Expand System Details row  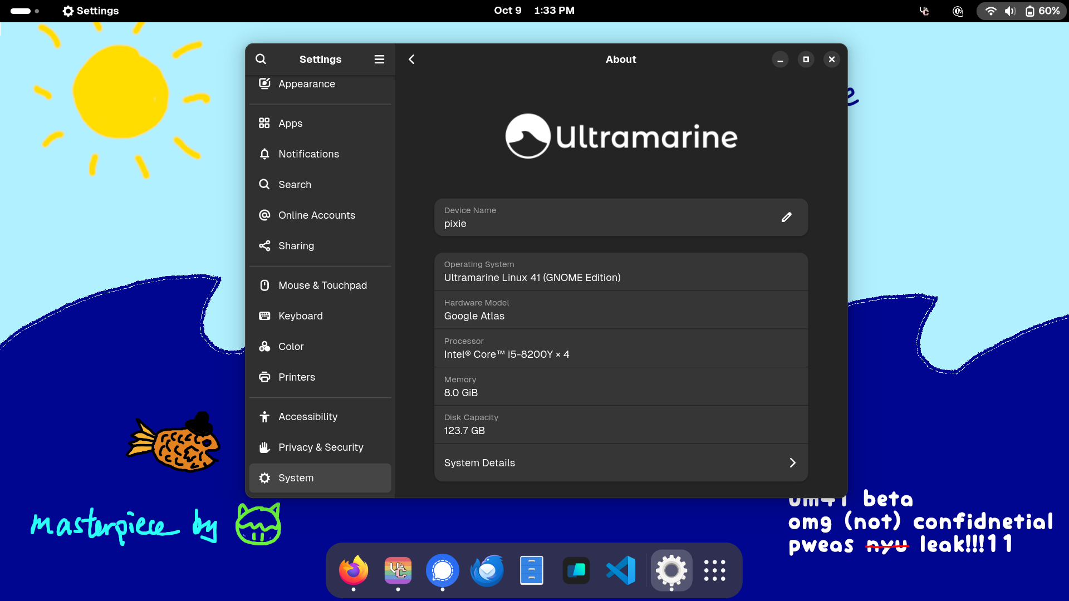[x=621, y=462]
